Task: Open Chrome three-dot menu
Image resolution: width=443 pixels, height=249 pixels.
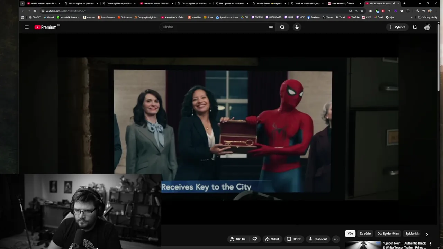Action: coord(436,11)
